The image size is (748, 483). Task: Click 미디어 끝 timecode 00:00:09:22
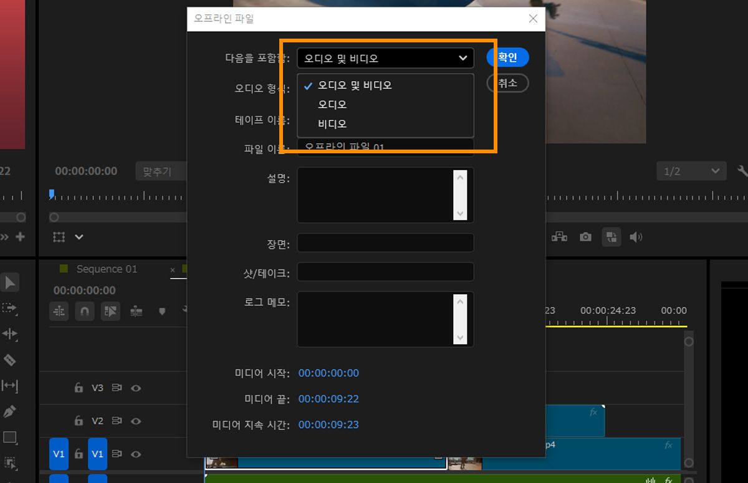tap(328, 398)
